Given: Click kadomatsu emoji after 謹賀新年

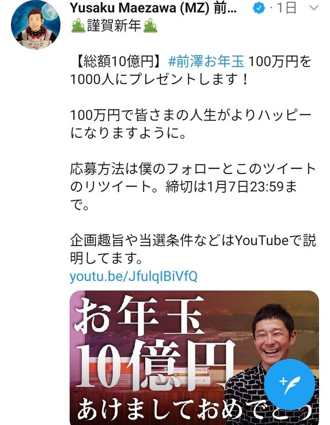Looking at the screenshot, I should pyautogui.click(x=150, y=26).
